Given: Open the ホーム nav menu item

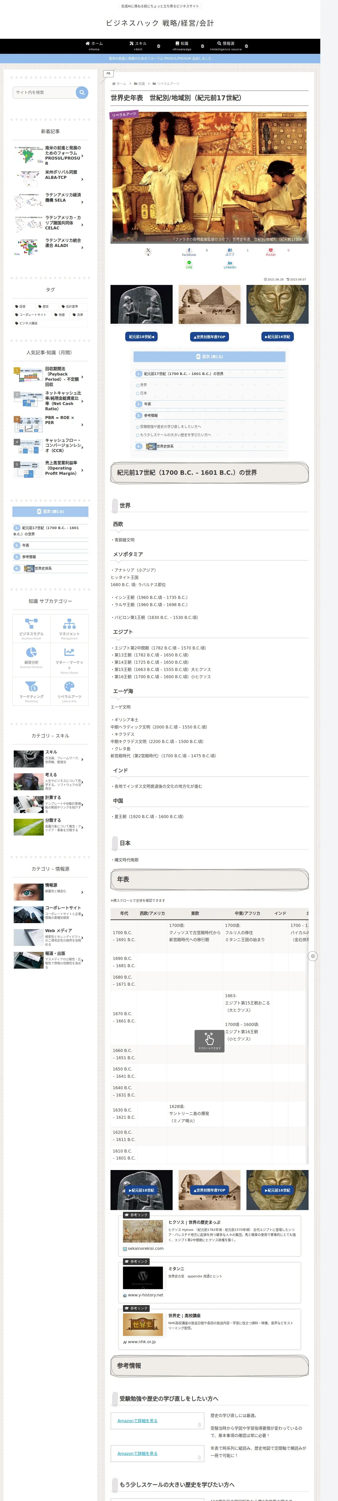Looking at the screenshot, I should [x=94, y=46].
